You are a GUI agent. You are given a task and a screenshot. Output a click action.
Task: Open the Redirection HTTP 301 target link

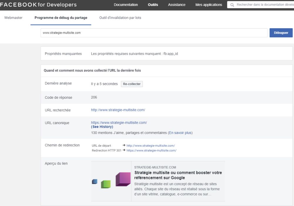[x=151, y=150]
